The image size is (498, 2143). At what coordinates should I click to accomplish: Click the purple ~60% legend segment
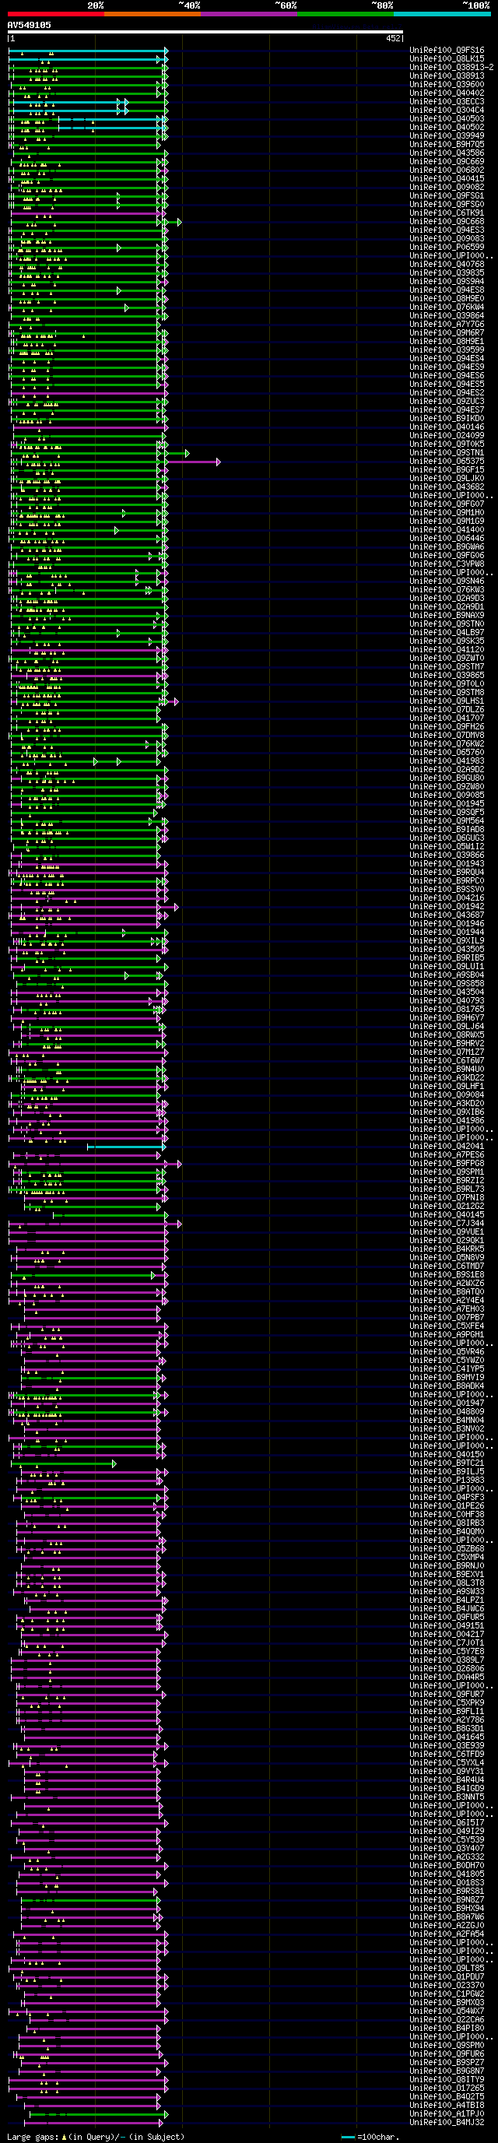pos(248,14)
